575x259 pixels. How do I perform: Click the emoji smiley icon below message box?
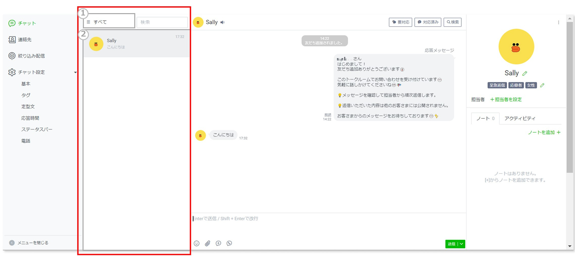[196, 243]
